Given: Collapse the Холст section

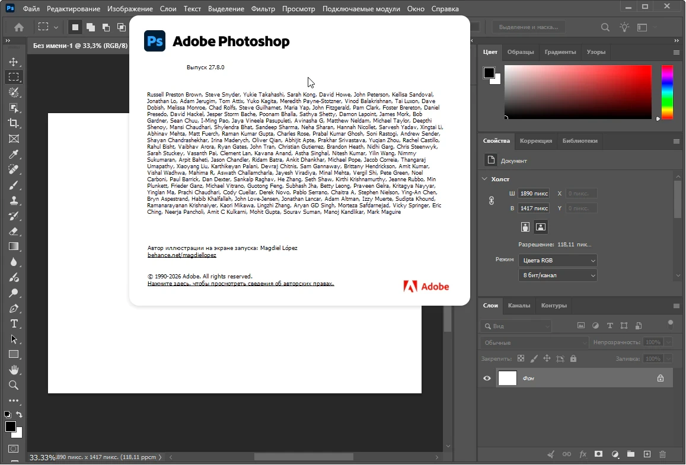Looking at the screenshot, I should tap(485, 179).
